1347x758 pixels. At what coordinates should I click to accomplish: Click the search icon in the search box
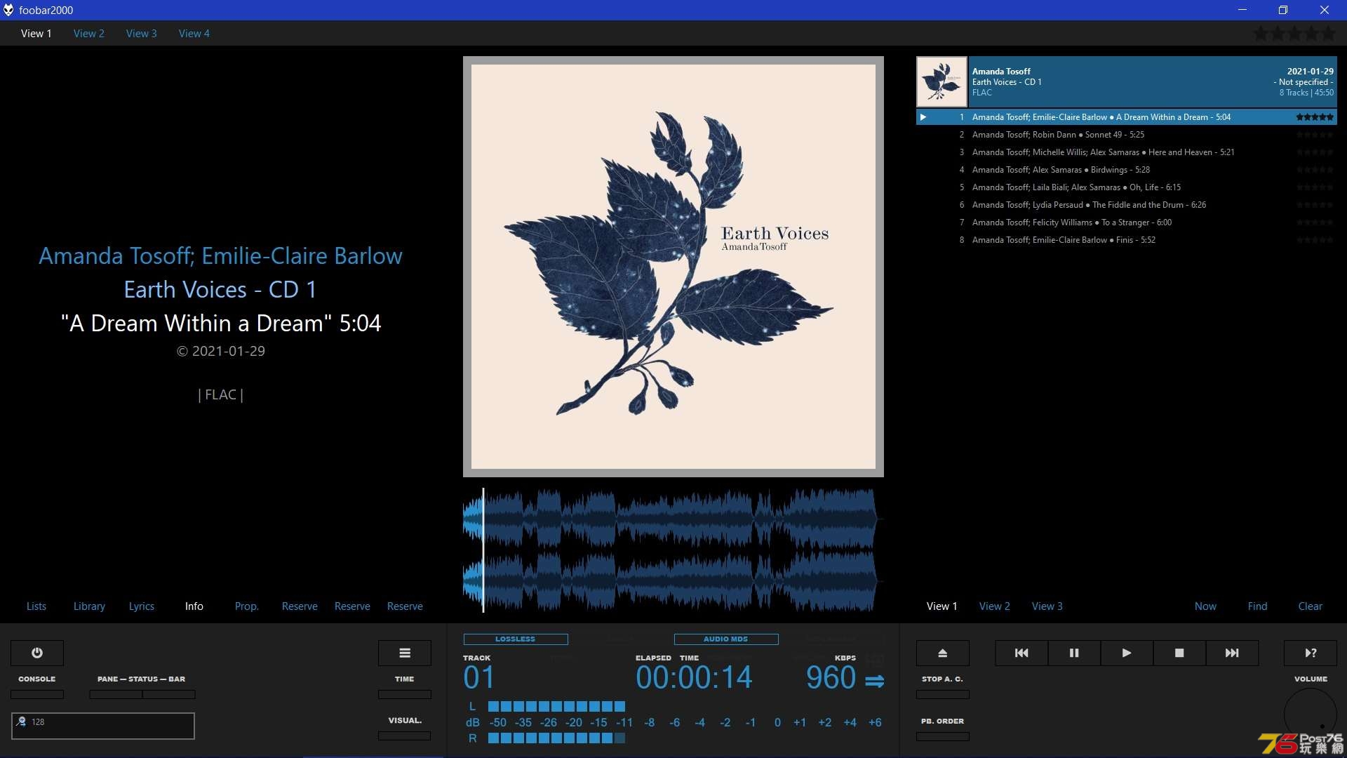pos(22,722)
